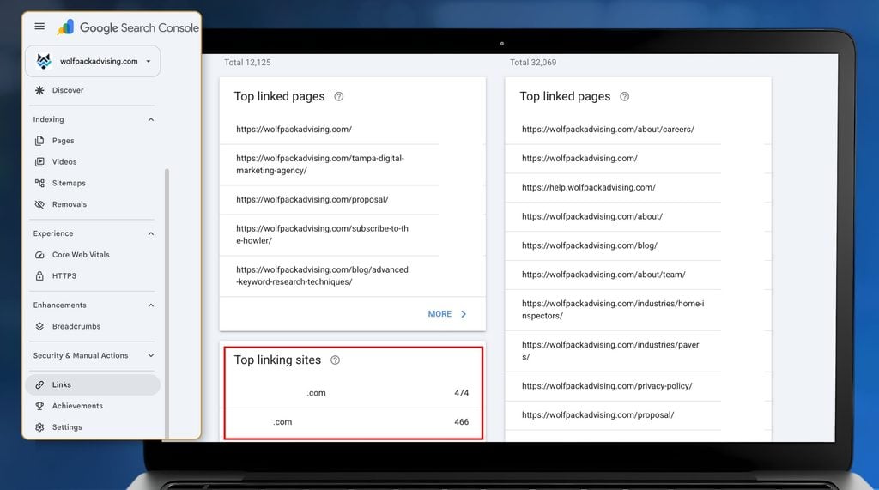The height and width of the screenshot is (490, 879).
Task: Click the Google Search Console logo
Action: point(128,27)
